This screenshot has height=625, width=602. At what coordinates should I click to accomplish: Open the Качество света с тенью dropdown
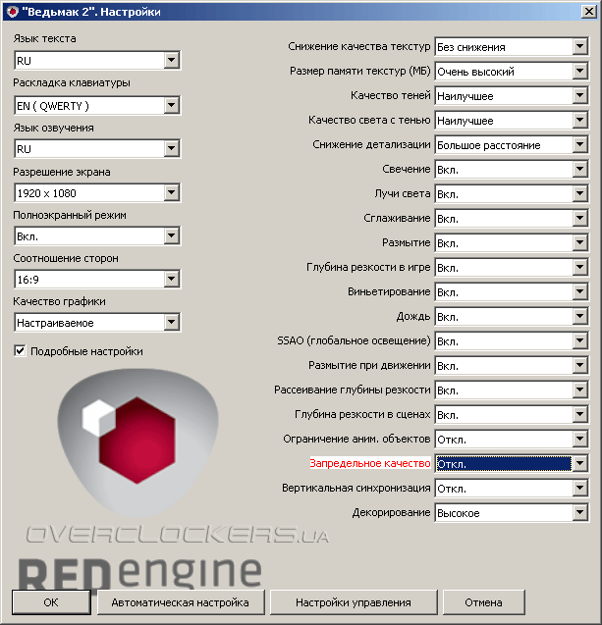(512, 121)
